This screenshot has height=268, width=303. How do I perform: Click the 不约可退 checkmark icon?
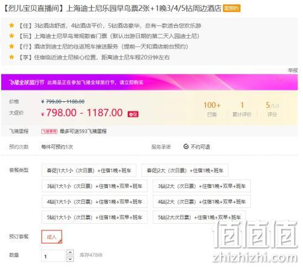[186, 146]
